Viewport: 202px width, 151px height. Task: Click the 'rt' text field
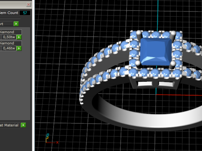[x=6, y=24]
